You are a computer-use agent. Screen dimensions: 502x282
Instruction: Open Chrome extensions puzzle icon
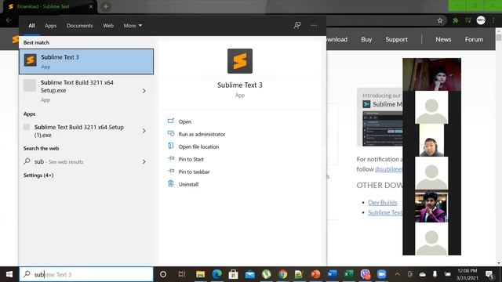pyautogui.click(x=455, y=20)
